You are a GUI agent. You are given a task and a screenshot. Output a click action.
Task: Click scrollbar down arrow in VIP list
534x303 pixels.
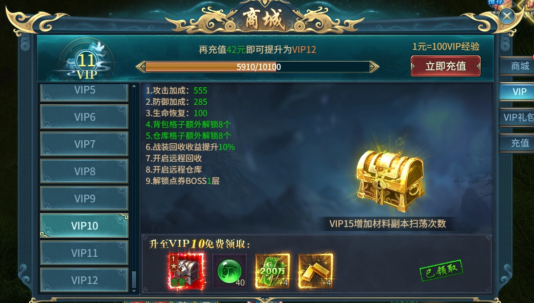[x=134, y=290]
